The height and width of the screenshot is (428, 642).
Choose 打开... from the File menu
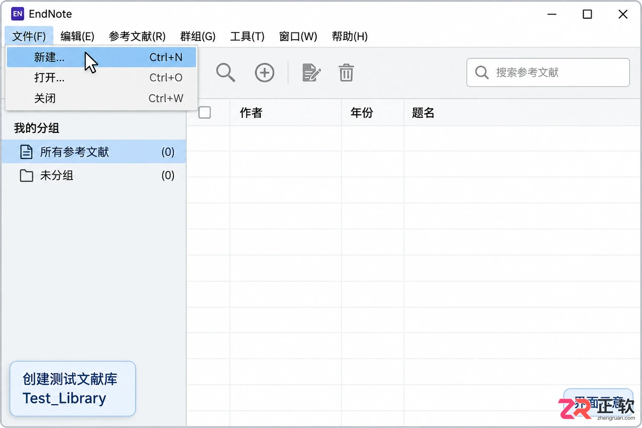point(102,78)
